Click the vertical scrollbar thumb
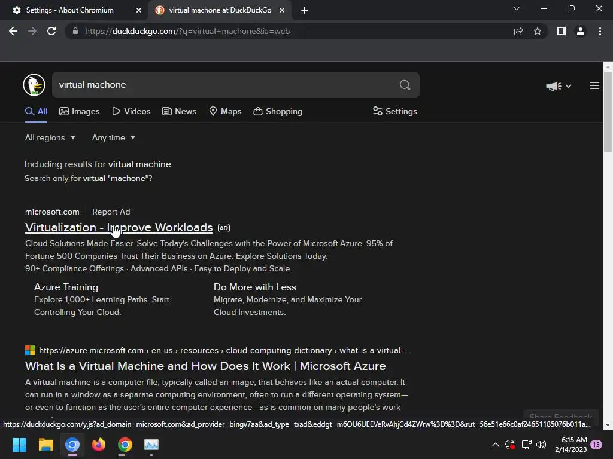This screenshot has height=459, width=613. click(x=608, y=113)
